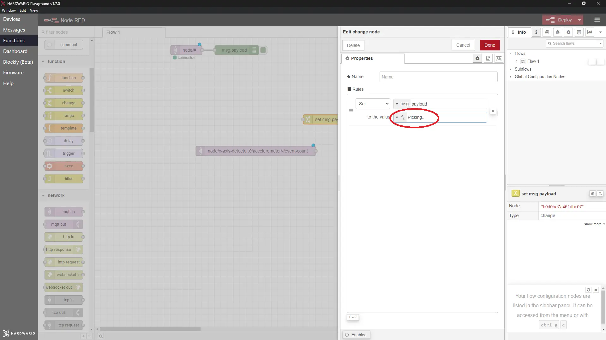
Task: Toggle the Enabled node state
Action: pyautogui.click(x=356, y=335)
